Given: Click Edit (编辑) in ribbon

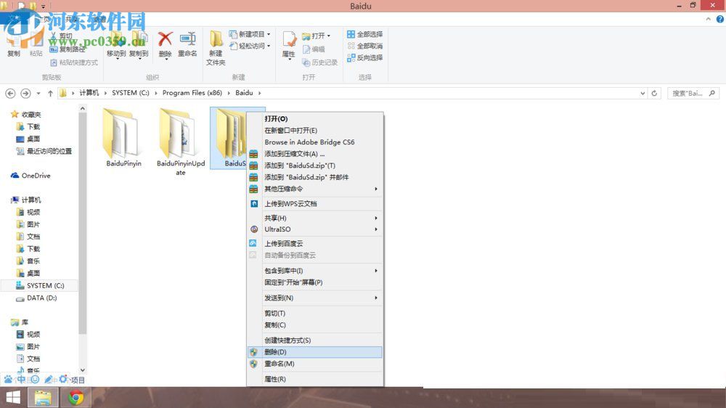Looking at the screenshot, I should (314, 49).
